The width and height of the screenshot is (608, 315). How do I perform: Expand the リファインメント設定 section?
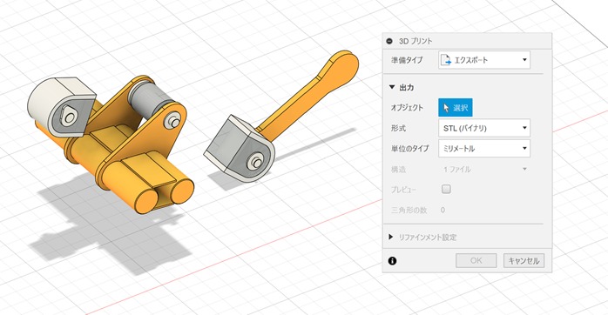click(391, 237)
